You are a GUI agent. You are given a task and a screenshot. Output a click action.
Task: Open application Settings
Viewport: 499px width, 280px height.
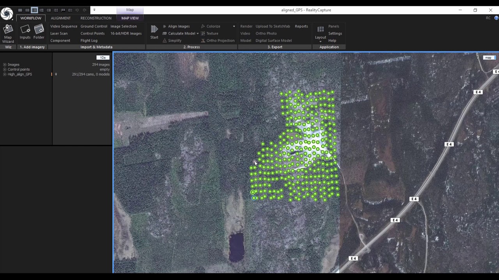pyautogui.click(x=335, y=33)
